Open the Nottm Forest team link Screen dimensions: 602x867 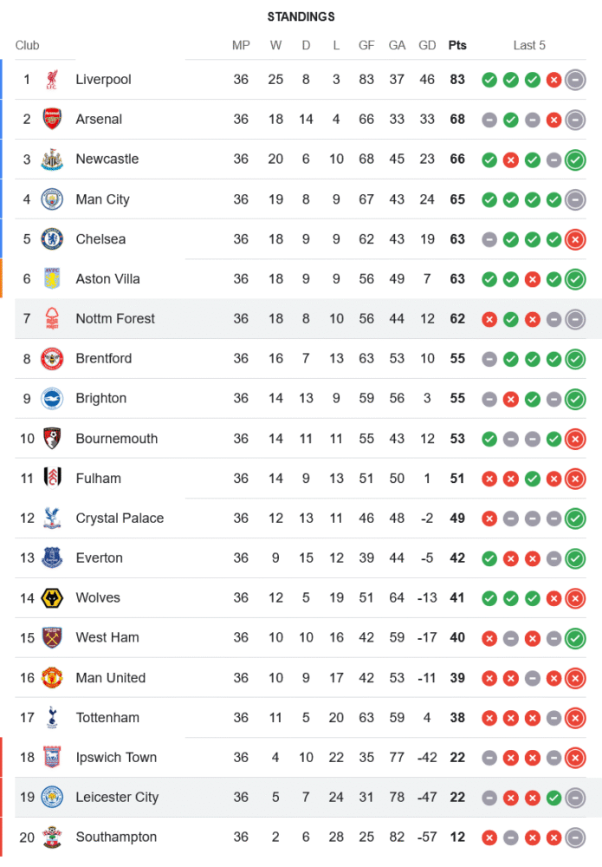pos(115,319)
